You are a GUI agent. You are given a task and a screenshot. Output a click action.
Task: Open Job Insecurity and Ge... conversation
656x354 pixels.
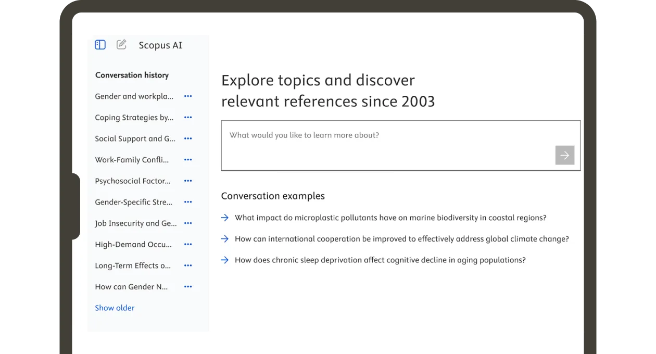pyautogui.click(x=136, y=223)
